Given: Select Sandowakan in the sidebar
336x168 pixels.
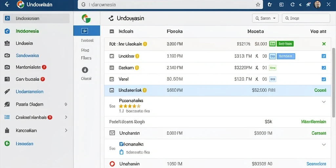Looking at the screenshot, I should [27, 55].
